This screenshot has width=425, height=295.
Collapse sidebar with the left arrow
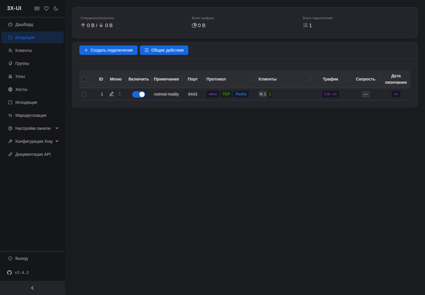32,288
